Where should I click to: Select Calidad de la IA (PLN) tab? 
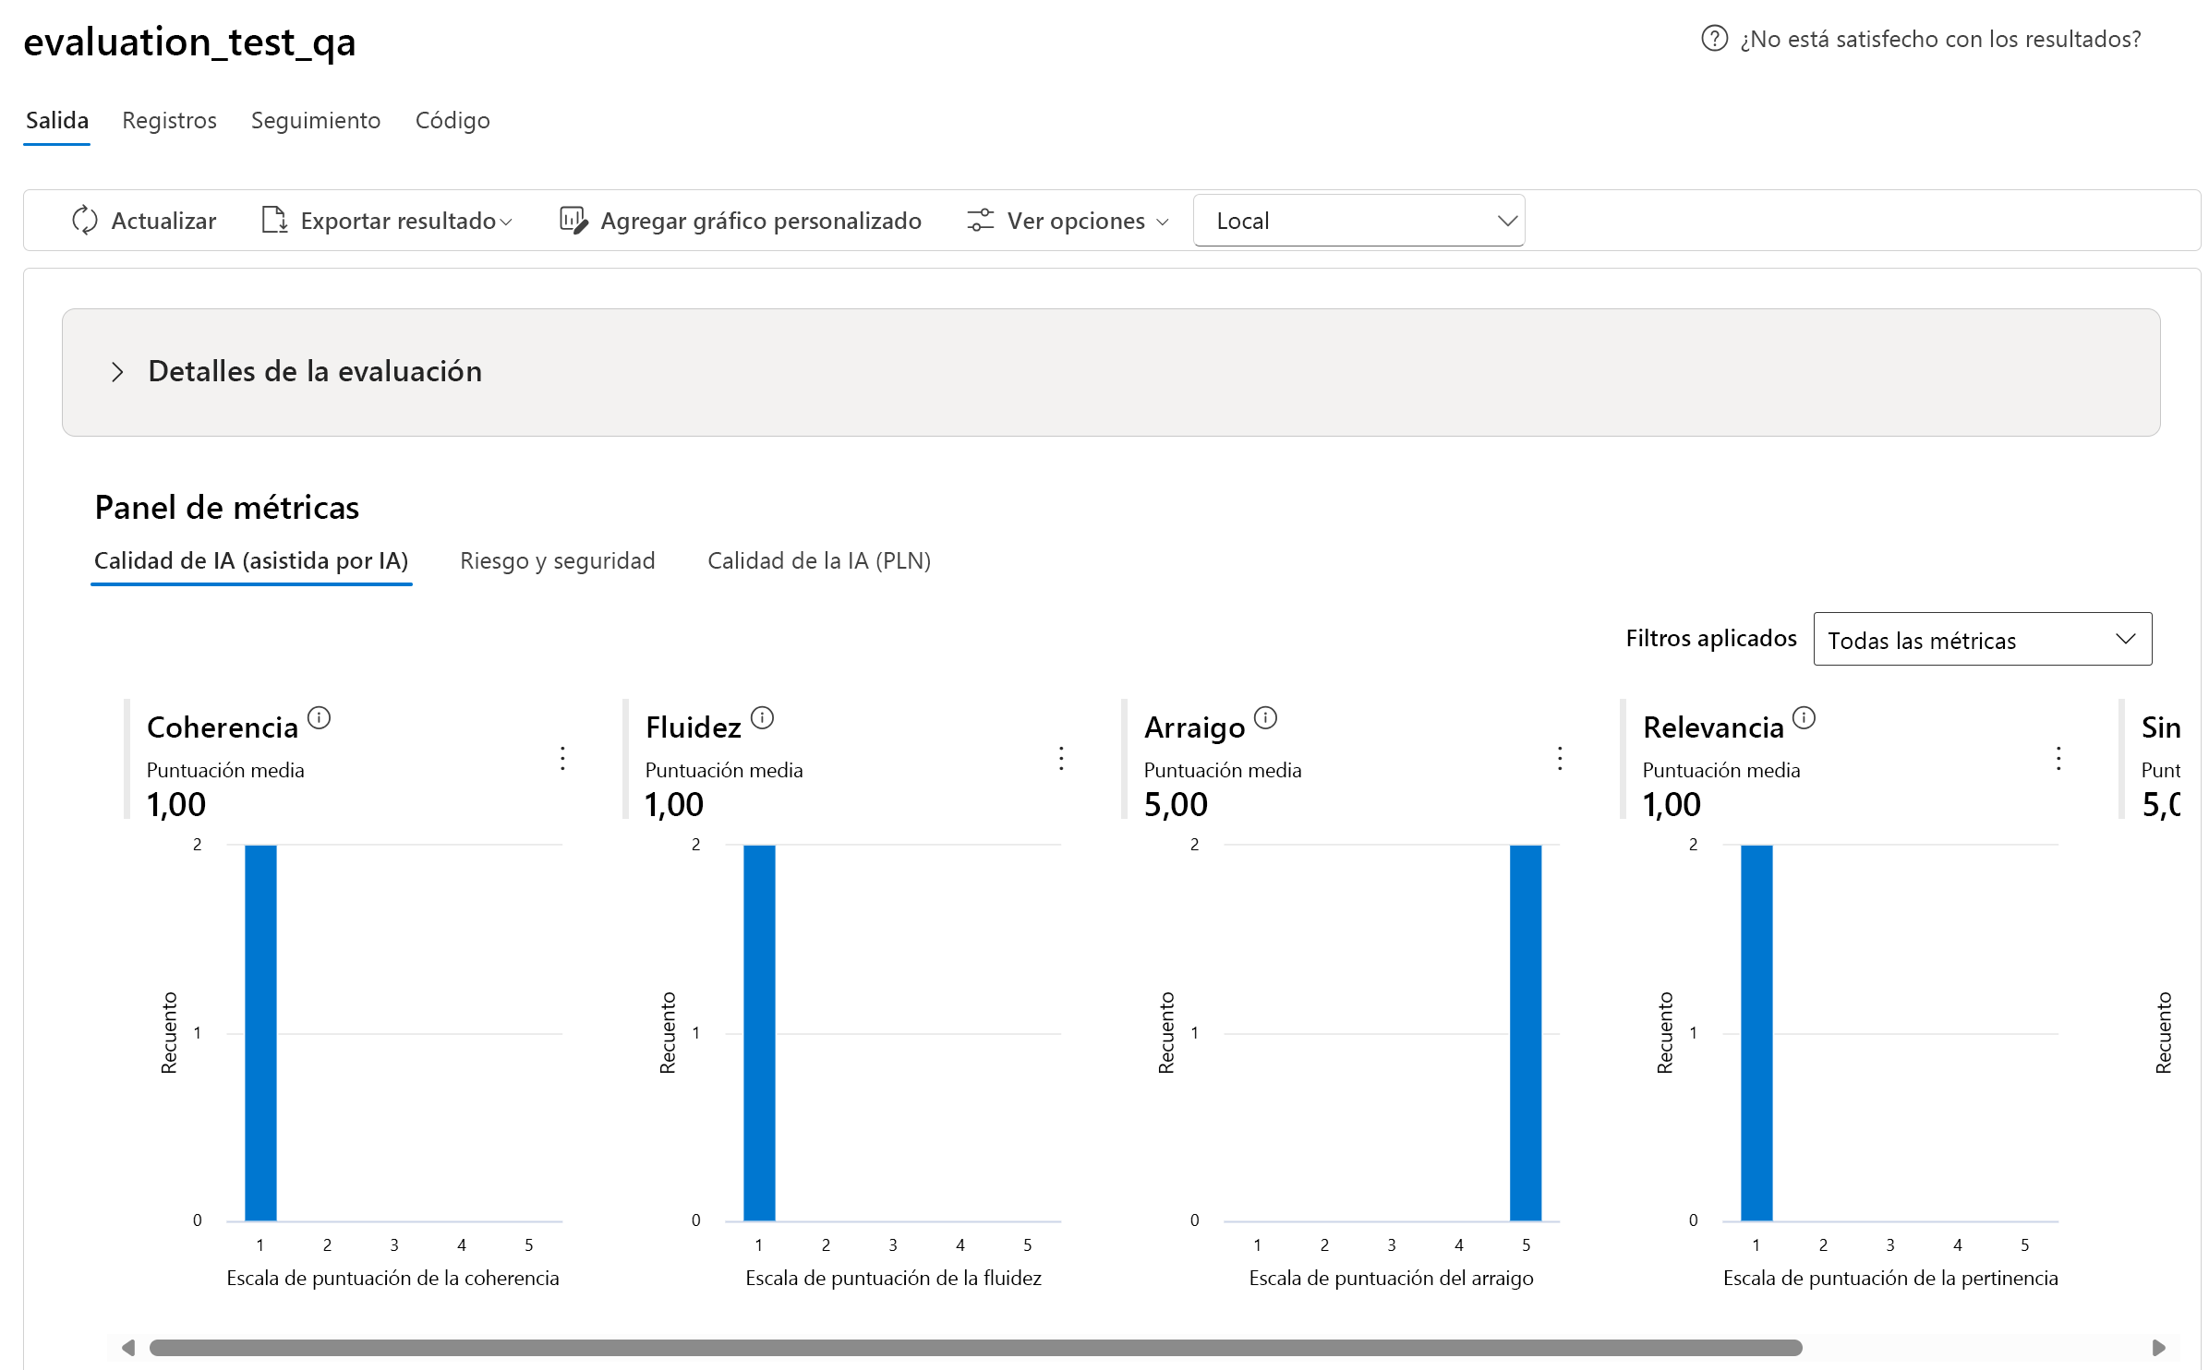point(819,561)
